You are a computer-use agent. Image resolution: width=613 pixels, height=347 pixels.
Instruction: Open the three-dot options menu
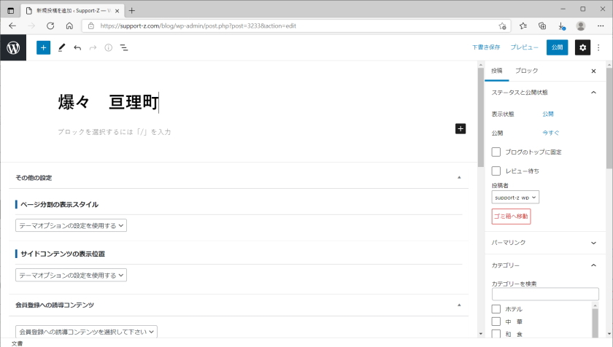599,47
